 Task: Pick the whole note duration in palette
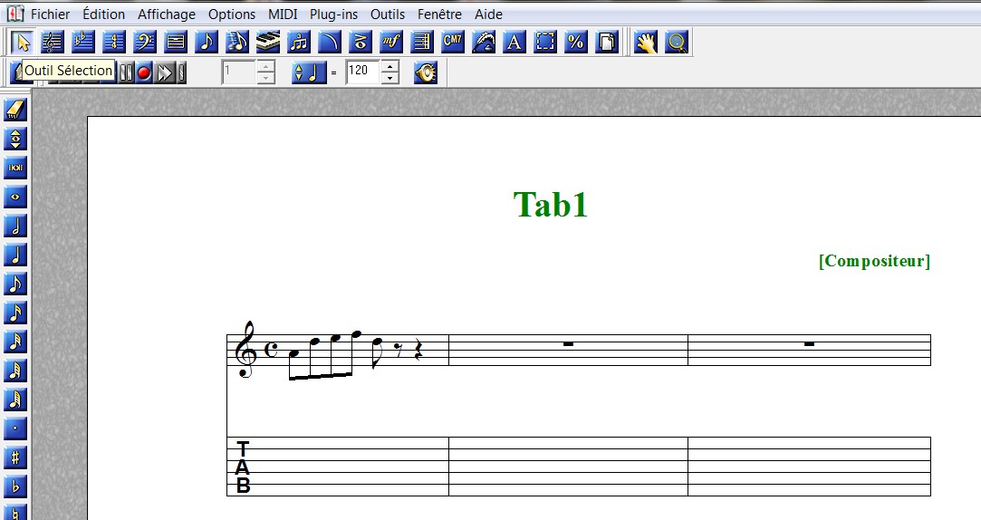(15, 197)
